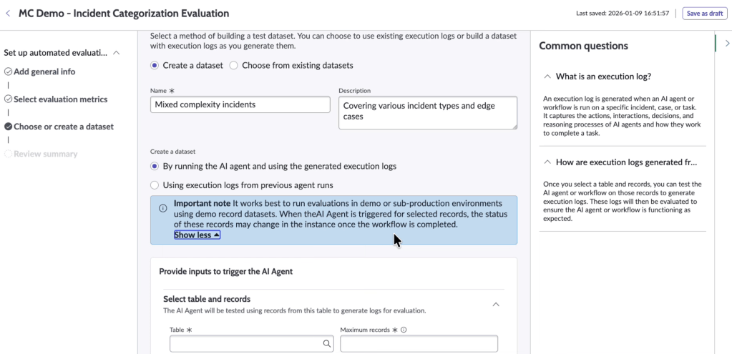Go to the Add general info step
Image resolution: width=732 pixels, height=354 pixels.
point(44,72)
